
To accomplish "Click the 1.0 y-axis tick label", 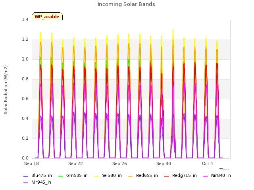I will [25, 59].
